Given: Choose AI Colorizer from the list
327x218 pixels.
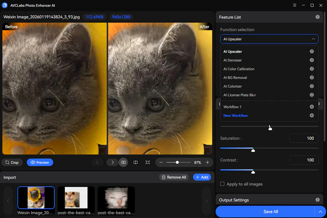Looking at the screenshot, I should click(233, 86).
